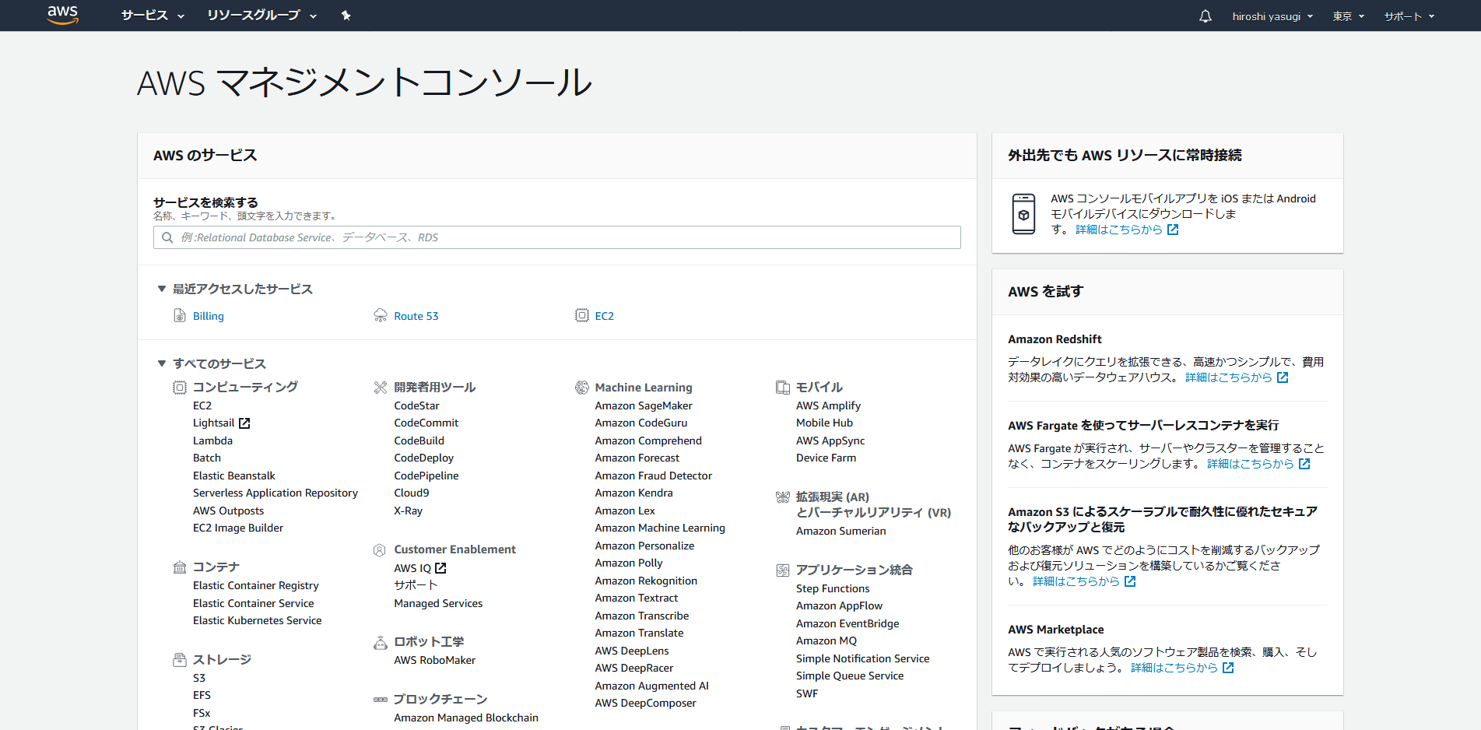Open Elastic Beanstalk service
The height and width of the screenshot is (730, 1481).
coord(234,476)
